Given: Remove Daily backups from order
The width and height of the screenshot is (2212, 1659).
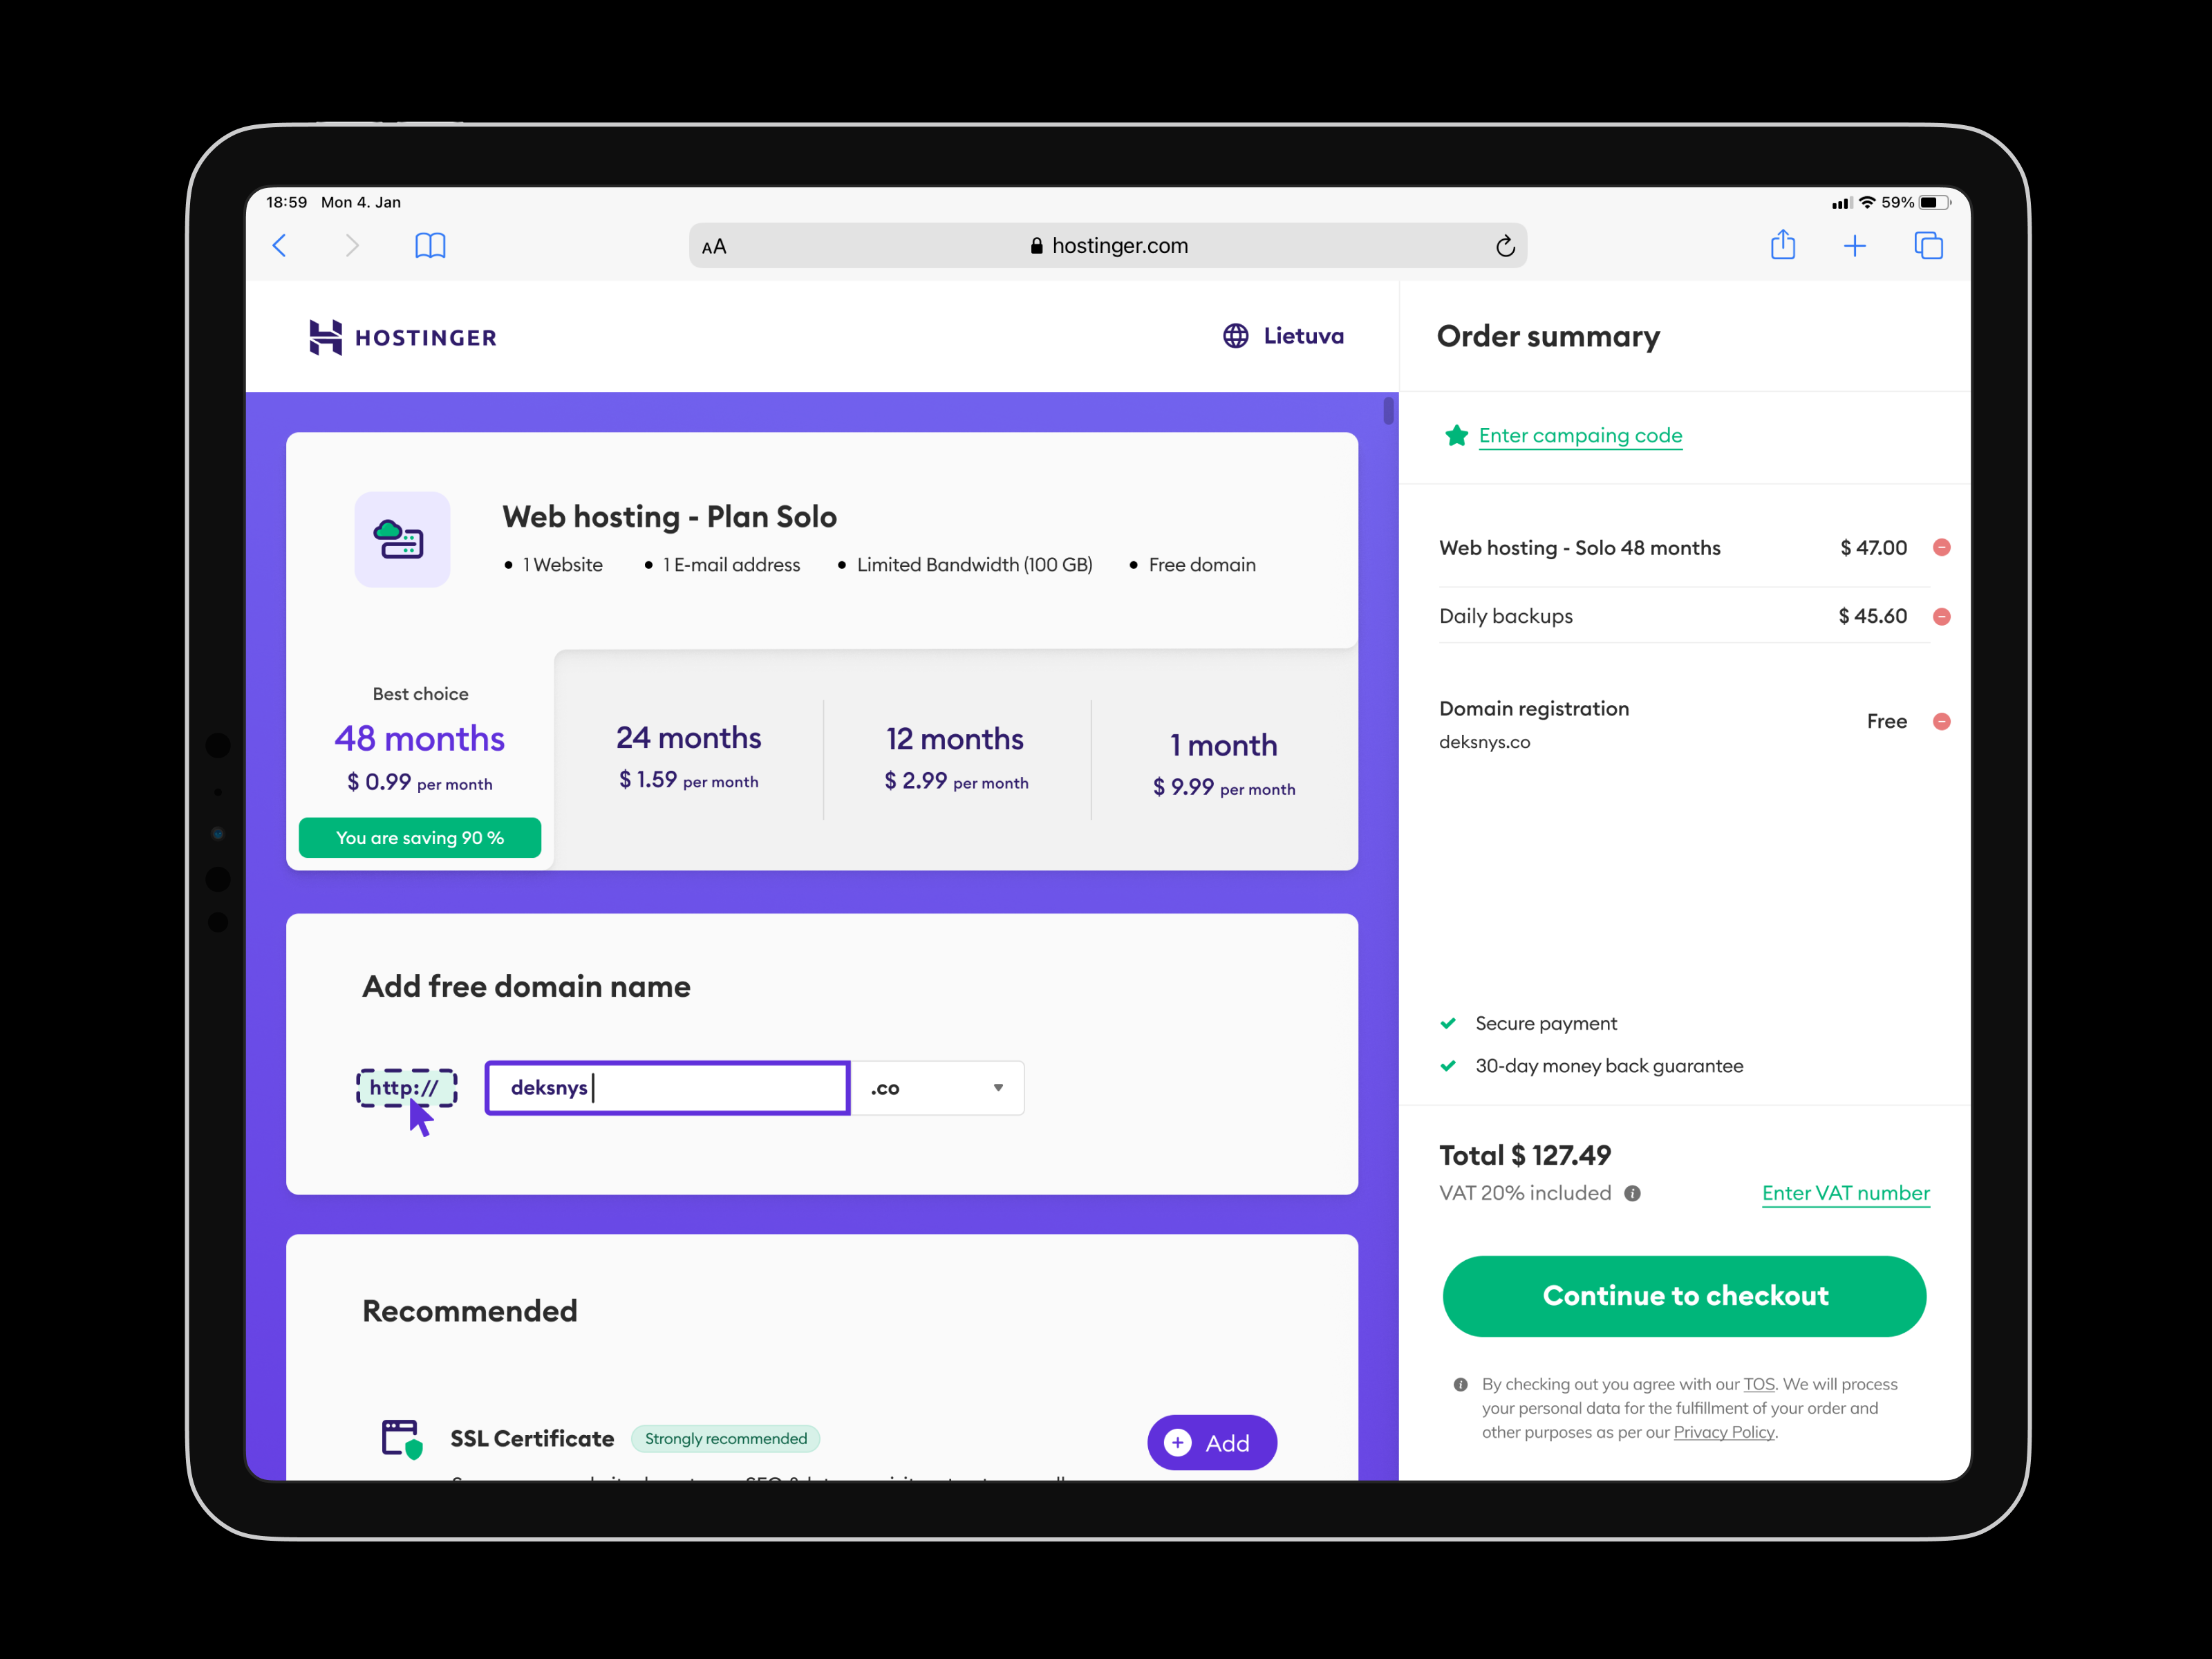Looking at the screenshot, I should (x=1942, y=616).
